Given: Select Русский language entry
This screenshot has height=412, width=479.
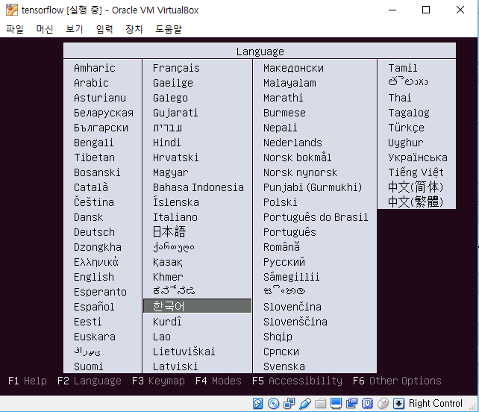Looking at the screenshot, I should pyautogui.click(x=284, y=262).
